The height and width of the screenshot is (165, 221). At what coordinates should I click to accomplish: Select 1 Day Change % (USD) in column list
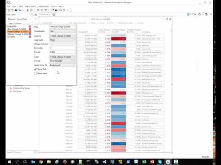pos(17,29)
